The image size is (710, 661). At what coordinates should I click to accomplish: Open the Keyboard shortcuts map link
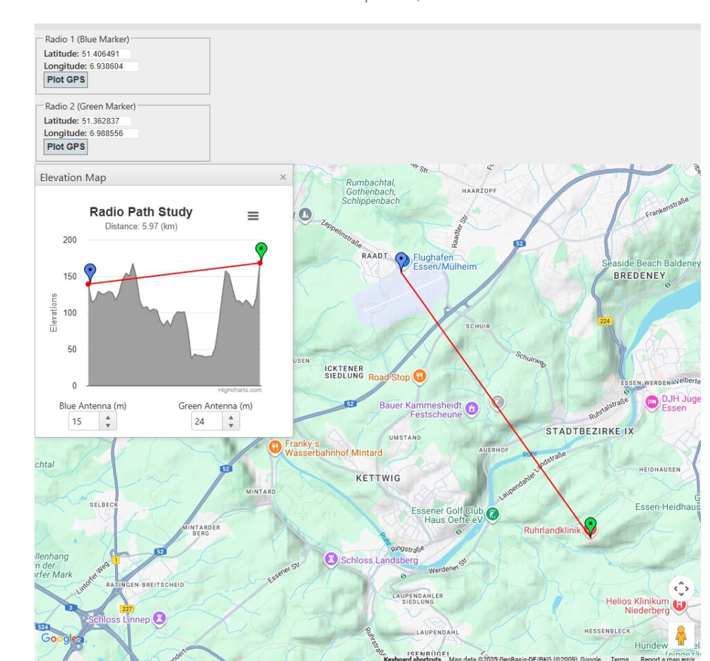(x=412, y=658)
